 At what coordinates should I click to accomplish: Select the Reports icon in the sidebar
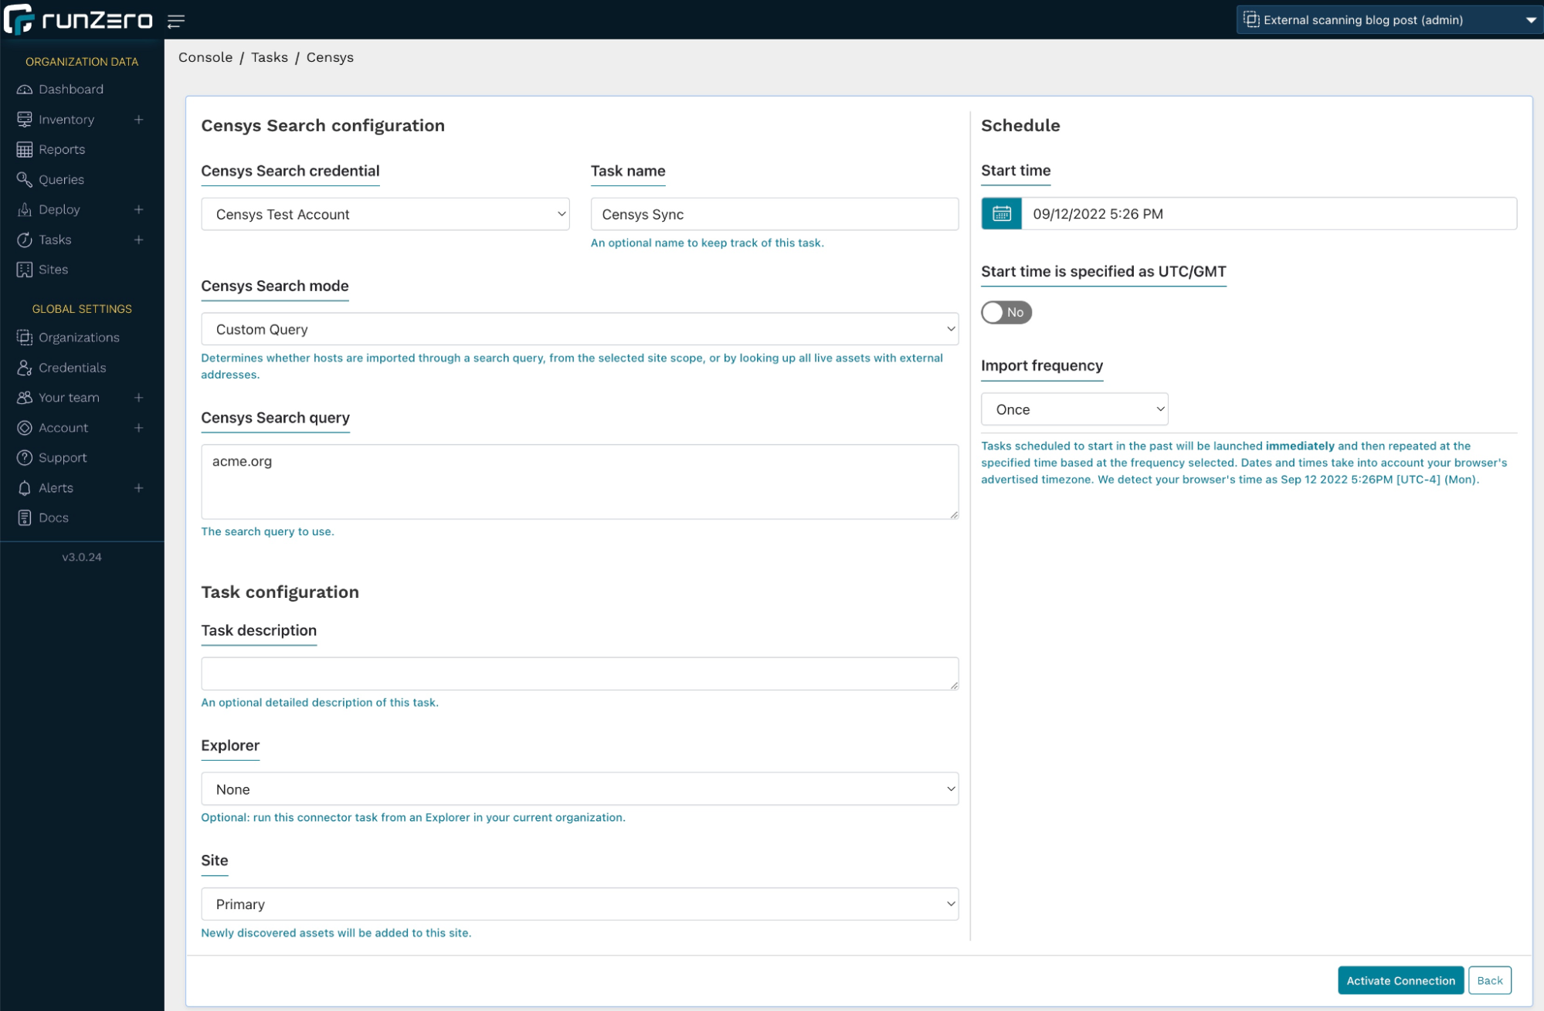(x=62, y=149)
